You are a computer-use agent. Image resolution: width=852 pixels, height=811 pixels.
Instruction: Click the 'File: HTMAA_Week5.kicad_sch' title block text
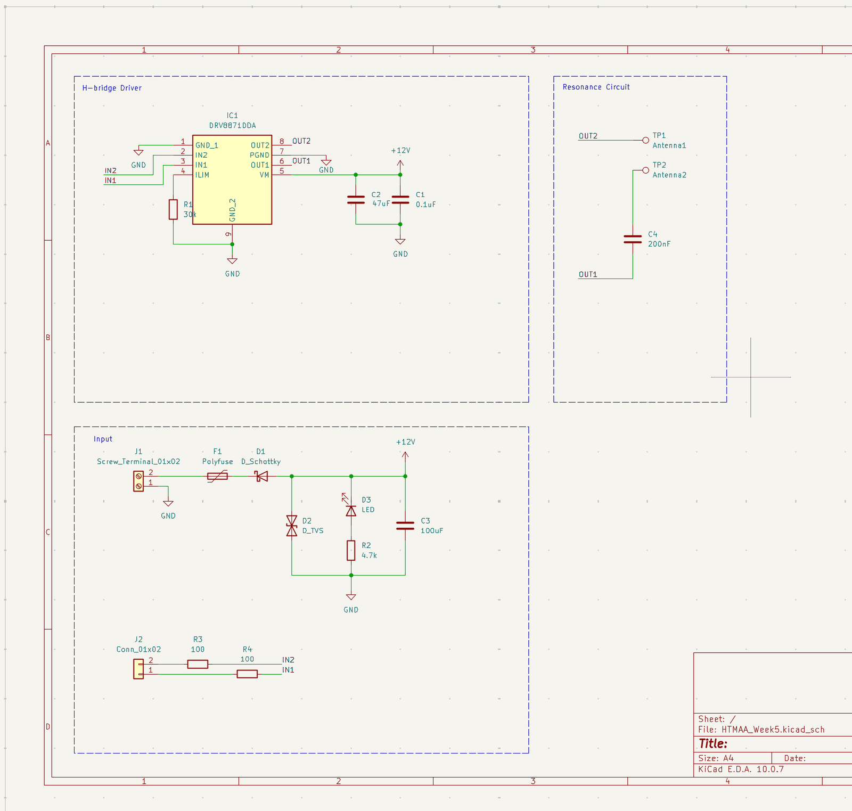pos(761,730)
